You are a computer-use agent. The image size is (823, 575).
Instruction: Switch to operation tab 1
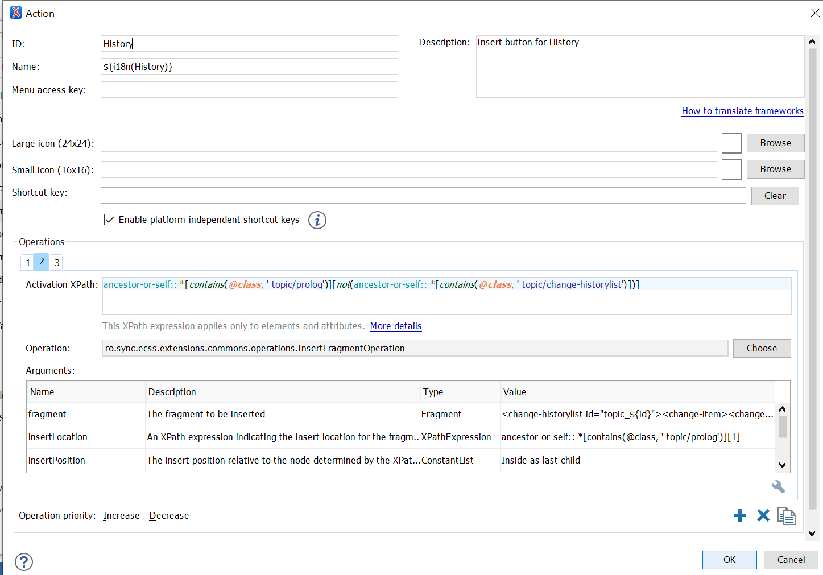[x=28, y=263]
